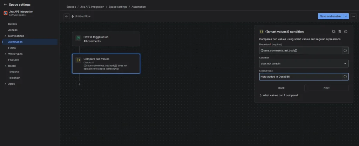Add a component with the plus button

[79, 84]
